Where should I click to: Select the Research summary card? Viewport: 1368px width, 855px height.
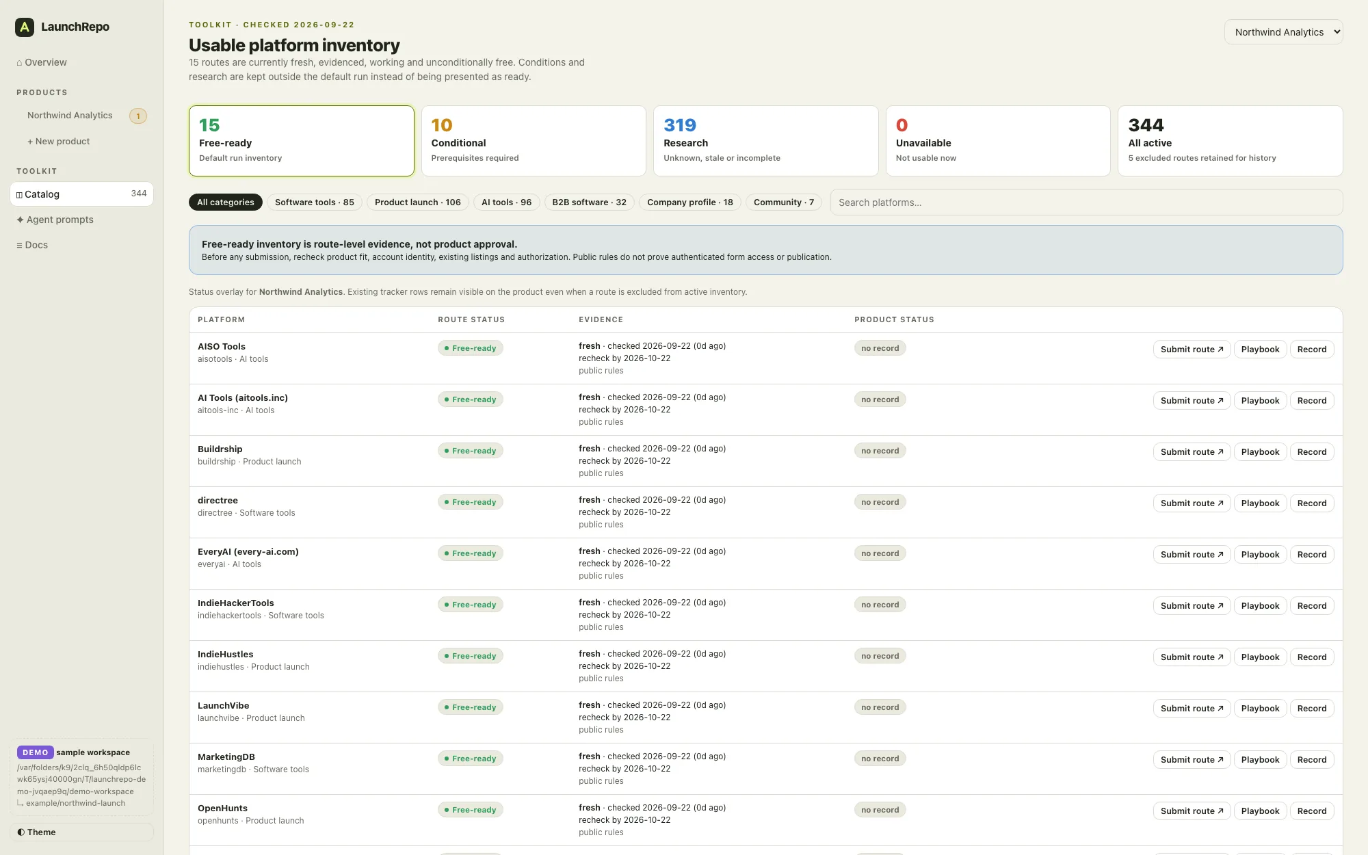pyautogui.click(x=766, y=141)
